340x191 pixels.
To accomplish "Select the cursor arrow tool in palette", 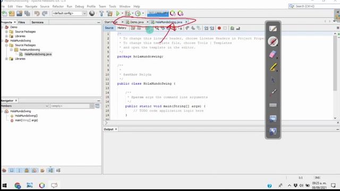I will tap(273, 80).
